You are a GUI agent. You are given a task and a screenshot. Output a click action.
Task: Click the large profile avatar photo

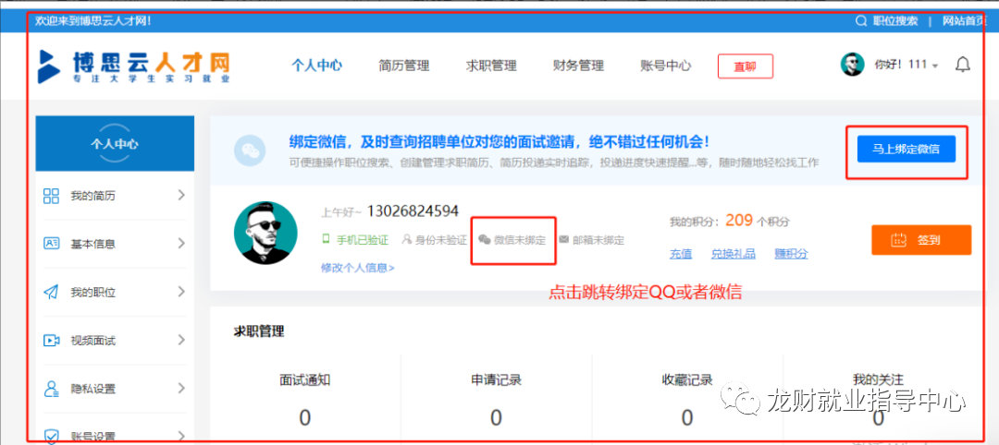pos(265,233)
